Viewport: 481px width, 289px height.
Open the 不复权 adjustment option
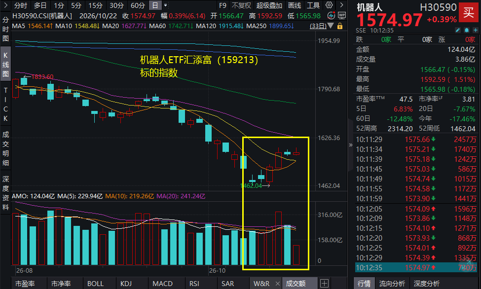tap(241, 5)
